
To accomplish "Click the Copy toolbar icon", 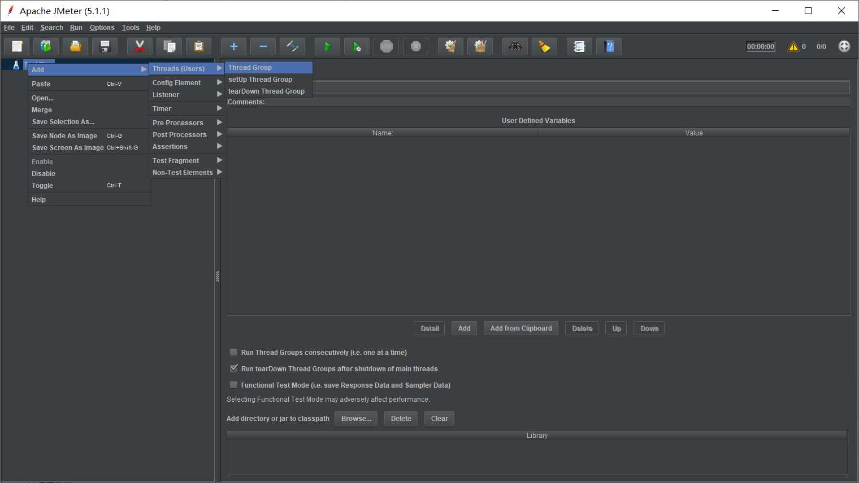I will [169, 46].
